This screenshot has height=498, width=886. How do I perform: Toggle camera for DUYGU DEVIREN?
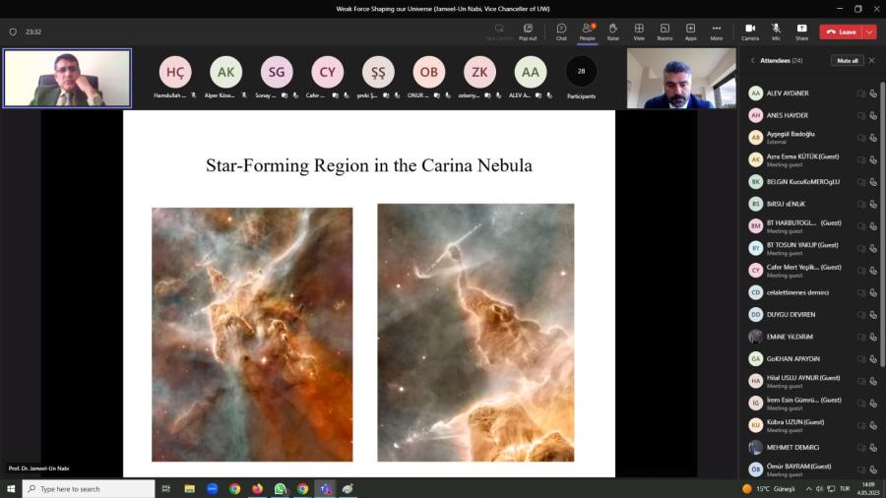click(860, 315)
